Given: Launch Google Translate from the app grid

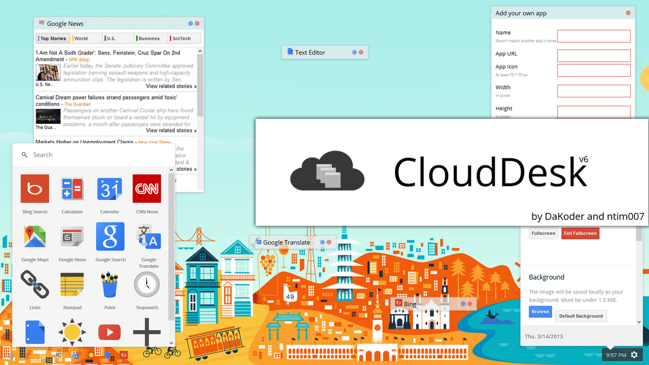Looking at the screenshot, I should pos(148,236).
